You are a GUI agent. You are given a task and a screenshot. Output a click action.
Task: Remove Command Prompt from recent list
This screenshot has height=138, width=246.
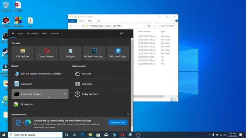65,94
